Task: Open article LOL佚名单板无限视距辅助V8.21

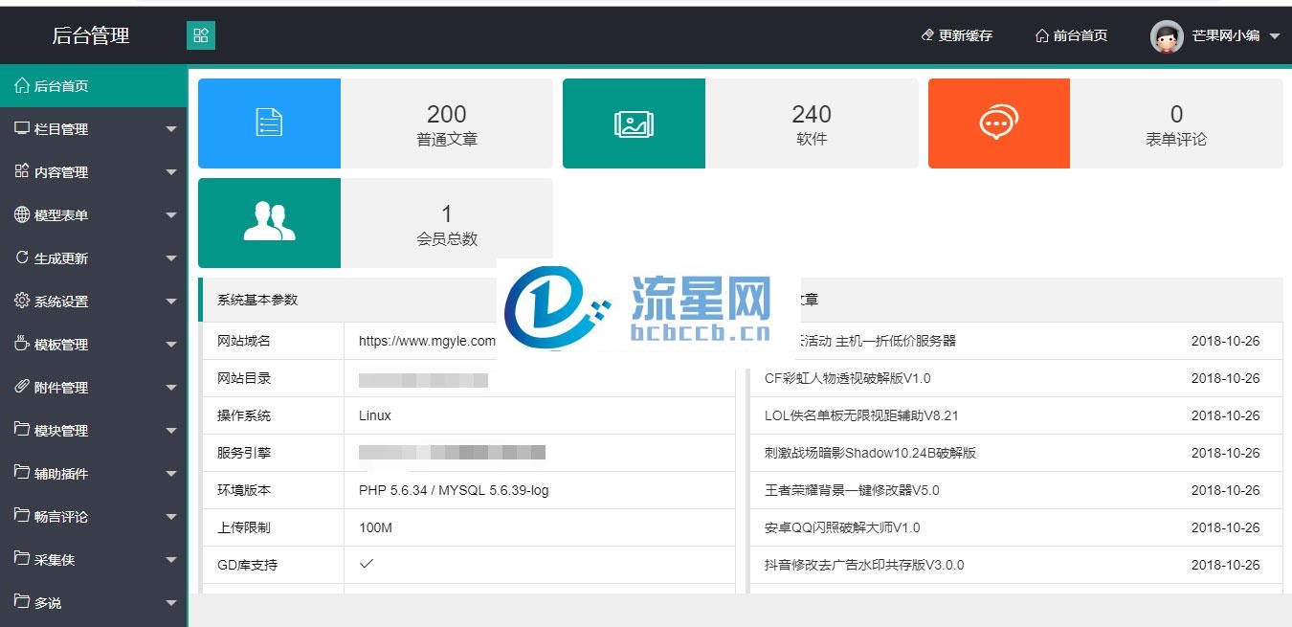Action: [861, 415]
